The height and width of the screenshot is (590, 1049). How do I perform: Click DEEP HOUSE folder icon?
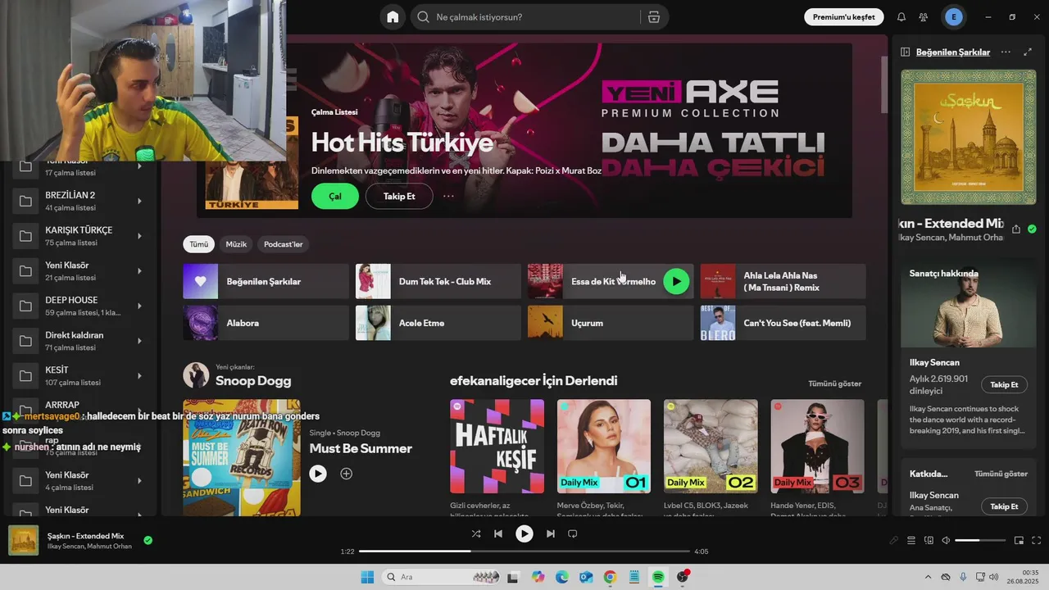click(x=25, y=306)
